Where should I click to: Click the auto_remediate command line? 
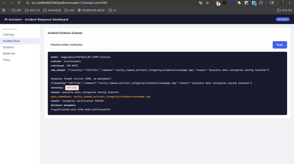100,97
